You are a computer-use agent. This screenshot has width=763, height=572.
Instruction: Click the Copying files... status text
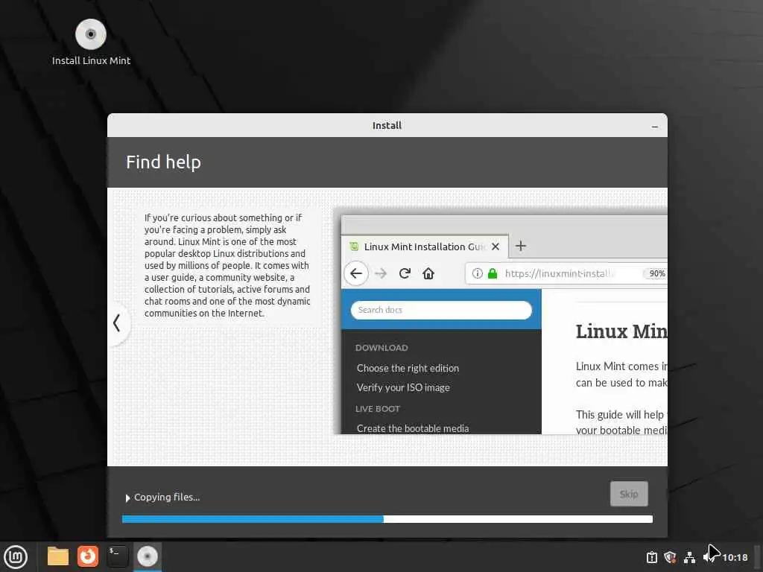(167, 497)
